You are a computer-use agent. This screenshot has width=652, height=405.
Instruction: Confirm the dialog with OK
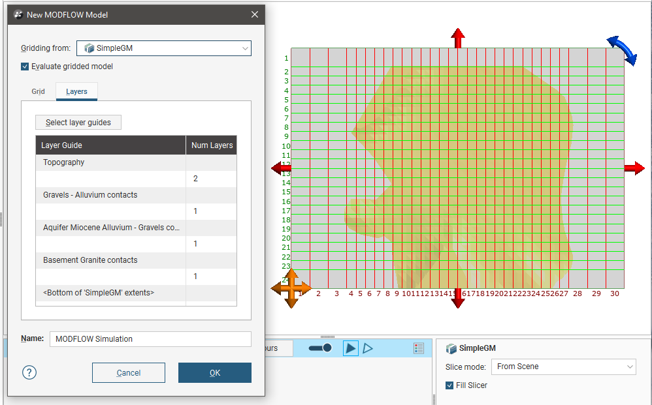(215, 373)
